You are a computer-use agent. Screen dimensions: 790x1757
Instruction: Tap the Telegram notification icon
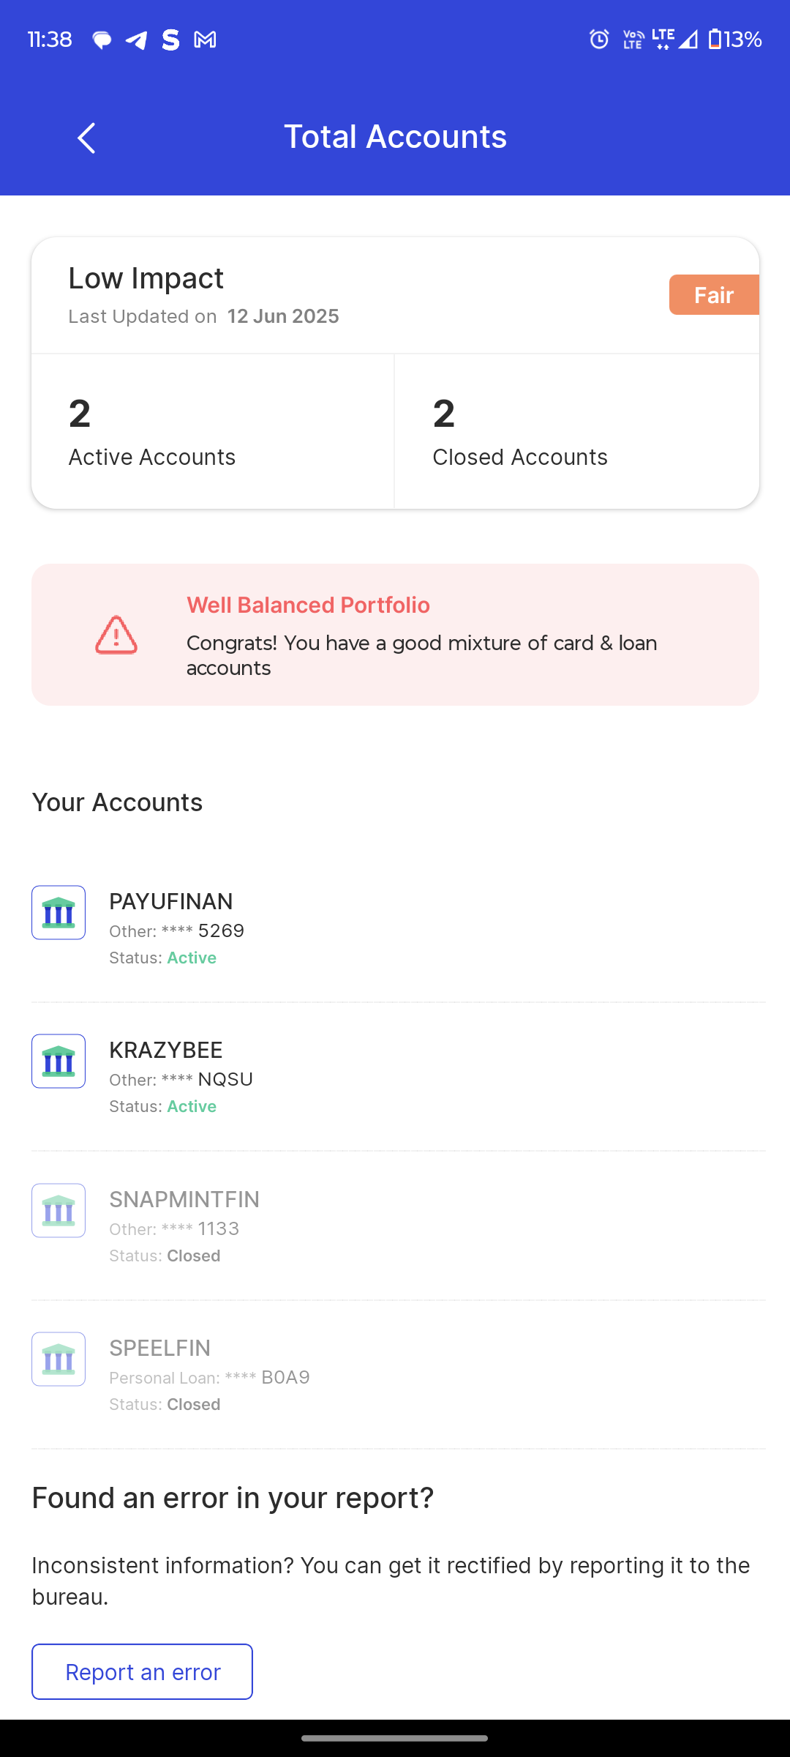coord(136,40)
